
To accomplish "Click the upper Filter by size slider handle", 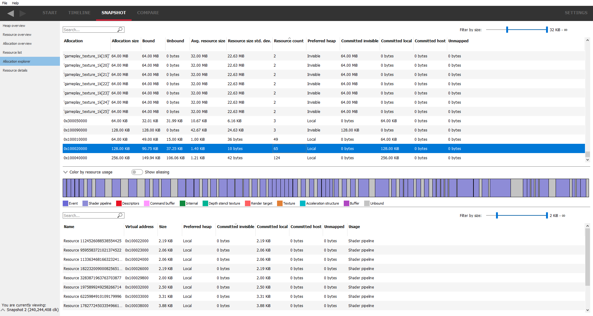I will [507, 30].
